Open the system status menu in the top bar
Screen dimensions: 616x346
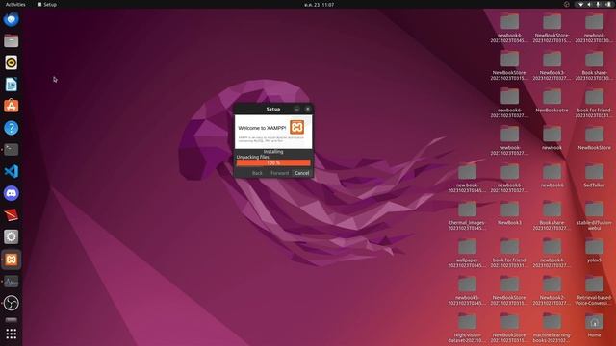[x=595, y=4]
